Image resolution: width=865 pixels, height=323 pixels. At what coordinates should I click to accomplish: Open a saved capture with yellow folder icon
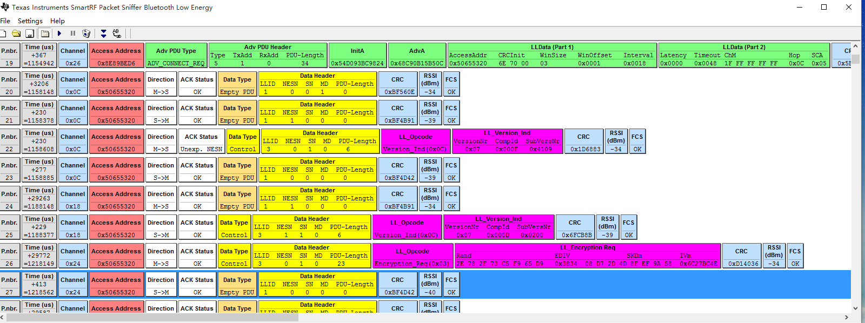point(16,33)
